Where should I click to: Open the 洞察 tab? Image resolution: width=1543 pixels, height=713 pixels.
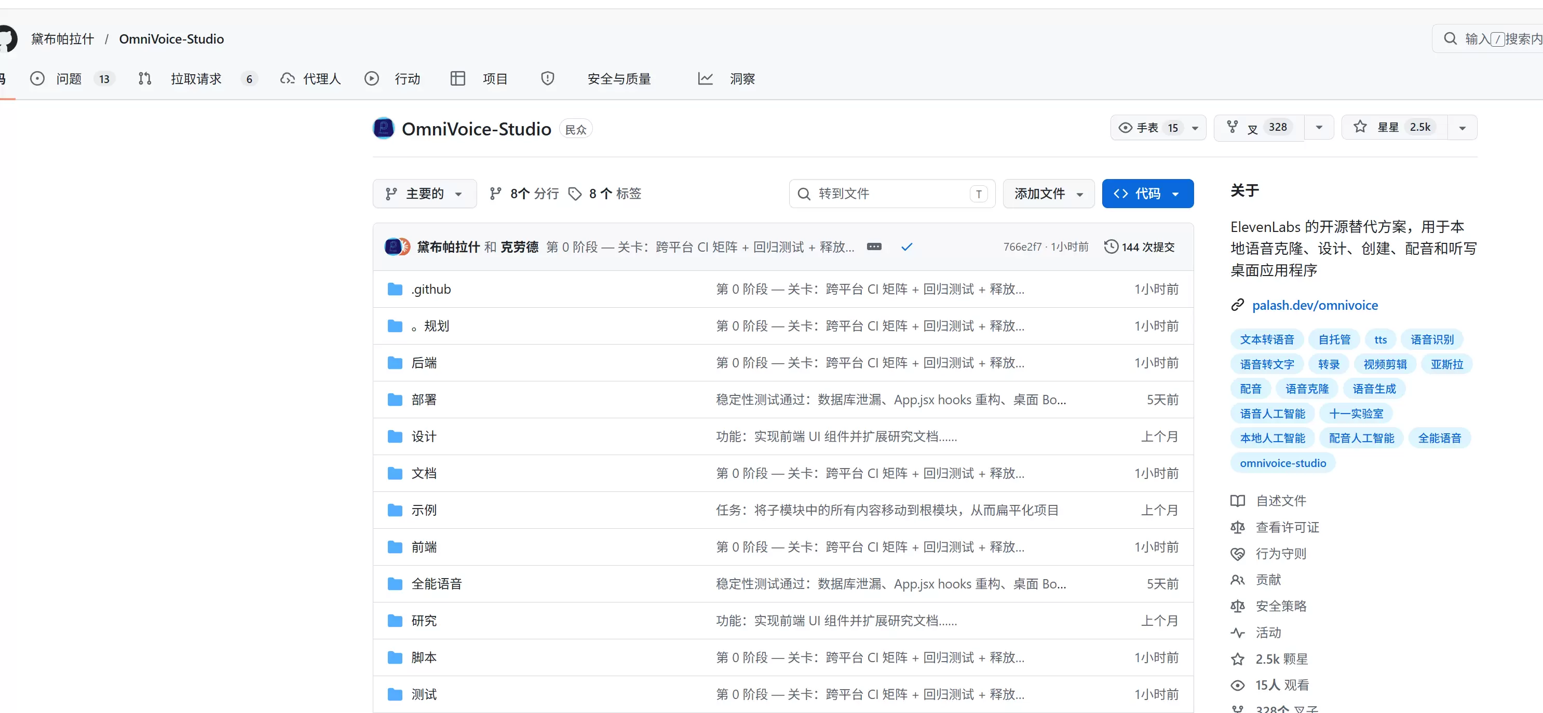coord(726,78)
